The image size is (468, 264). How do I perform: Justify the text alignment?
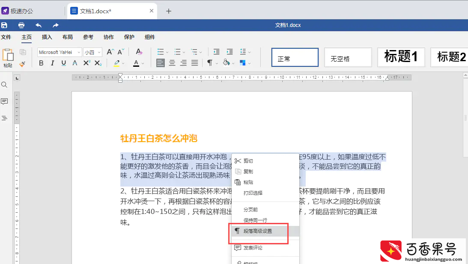pyautogui.click(x=194, y=63)
